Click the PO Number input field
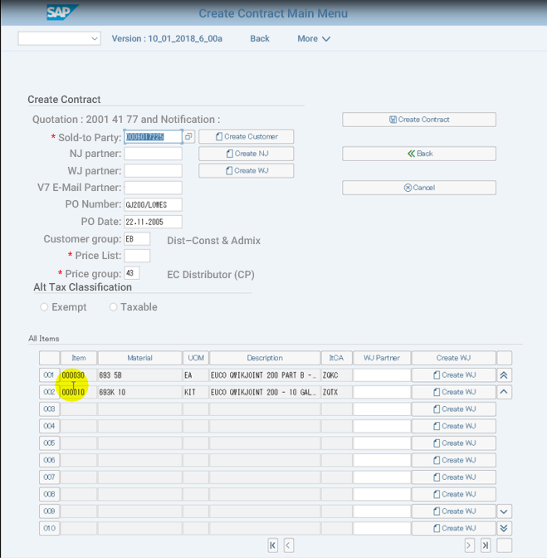Viewport: 547px width, 558px height. (153, 205)
